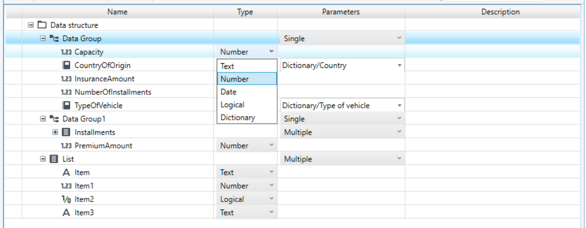Open the Item type dropdown showing Text
The image size is (586, 228).
(x=247, y=172)
